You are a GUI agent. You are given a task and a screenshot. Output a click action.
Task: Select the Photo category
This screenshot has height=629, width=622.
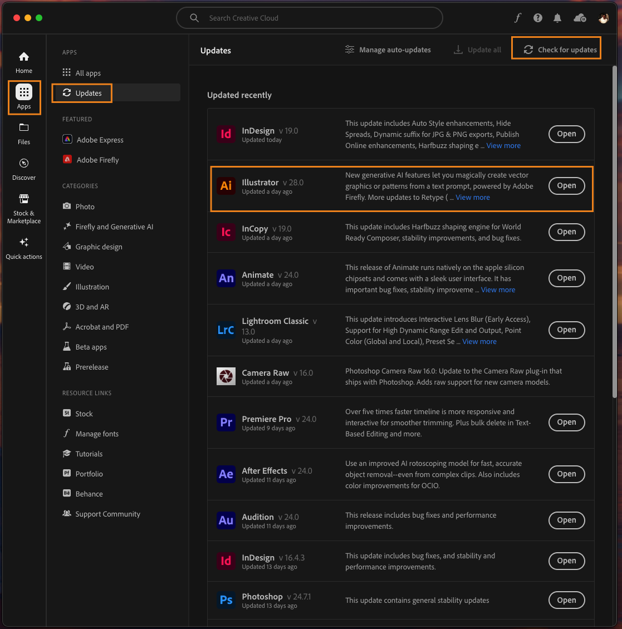[85, 207]
